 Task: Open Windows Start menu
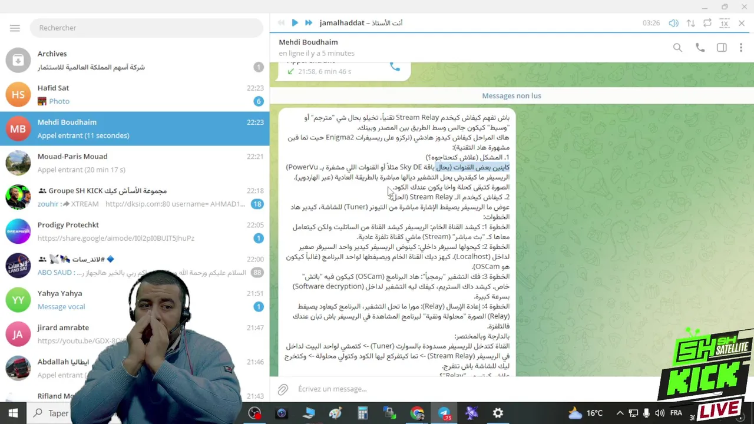click(x=13, y=413)
